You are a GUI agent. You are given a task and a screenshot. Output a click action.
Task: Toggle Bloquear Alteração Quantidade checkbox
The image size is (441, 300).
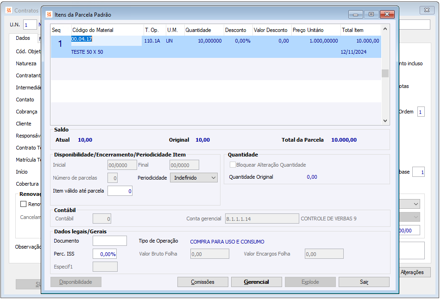coord(233,165)
